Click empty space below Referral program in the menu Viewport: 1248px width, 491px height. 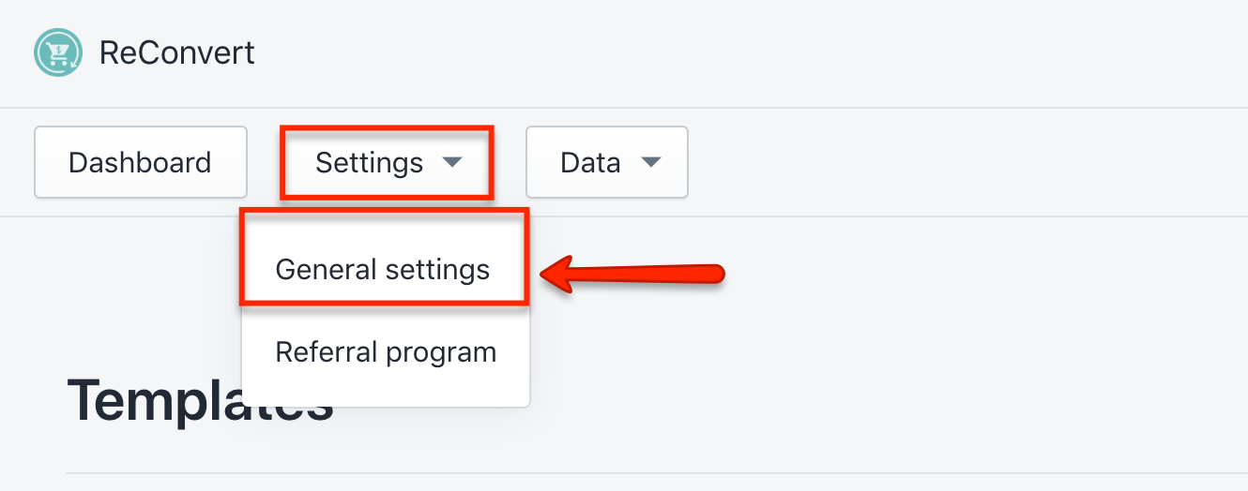coord(386,395)
